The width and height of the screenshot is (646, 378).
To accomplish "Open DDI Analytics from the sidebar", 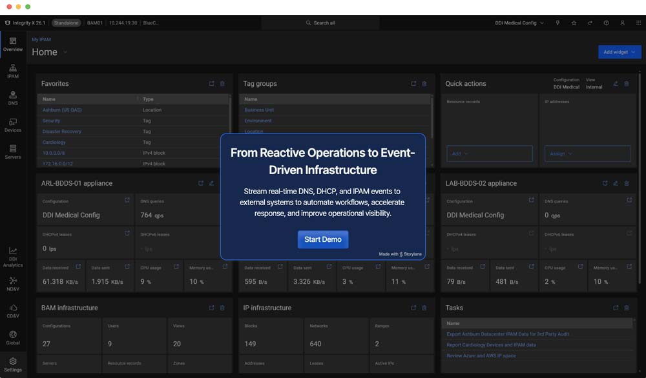I will (x=13, y=257).
